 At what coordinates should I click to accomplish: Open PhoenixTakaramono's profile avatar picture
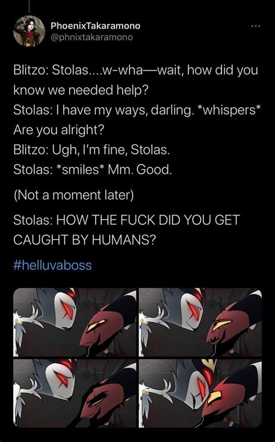[29, 31]
